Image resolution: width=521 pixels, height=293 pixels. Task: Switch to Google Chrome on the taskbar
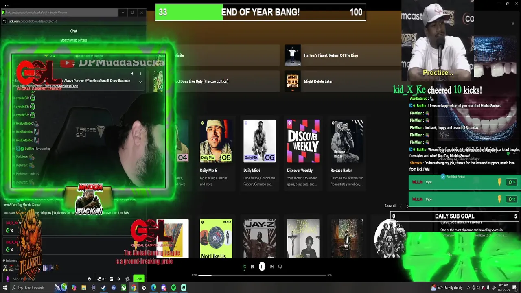134,288
